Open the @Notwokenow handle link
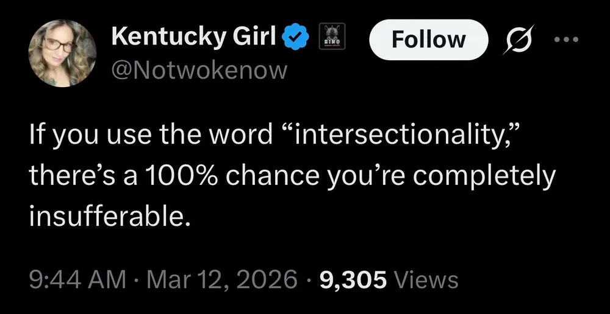The height and width of the screenshot is (314, 610). coord(198,71)
